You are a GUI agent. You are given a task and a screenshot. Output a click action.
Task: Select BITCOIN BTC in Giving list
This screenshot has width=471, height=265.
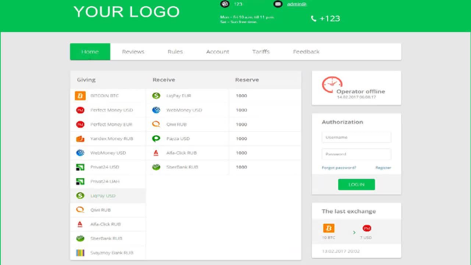(x=105, y=95)
